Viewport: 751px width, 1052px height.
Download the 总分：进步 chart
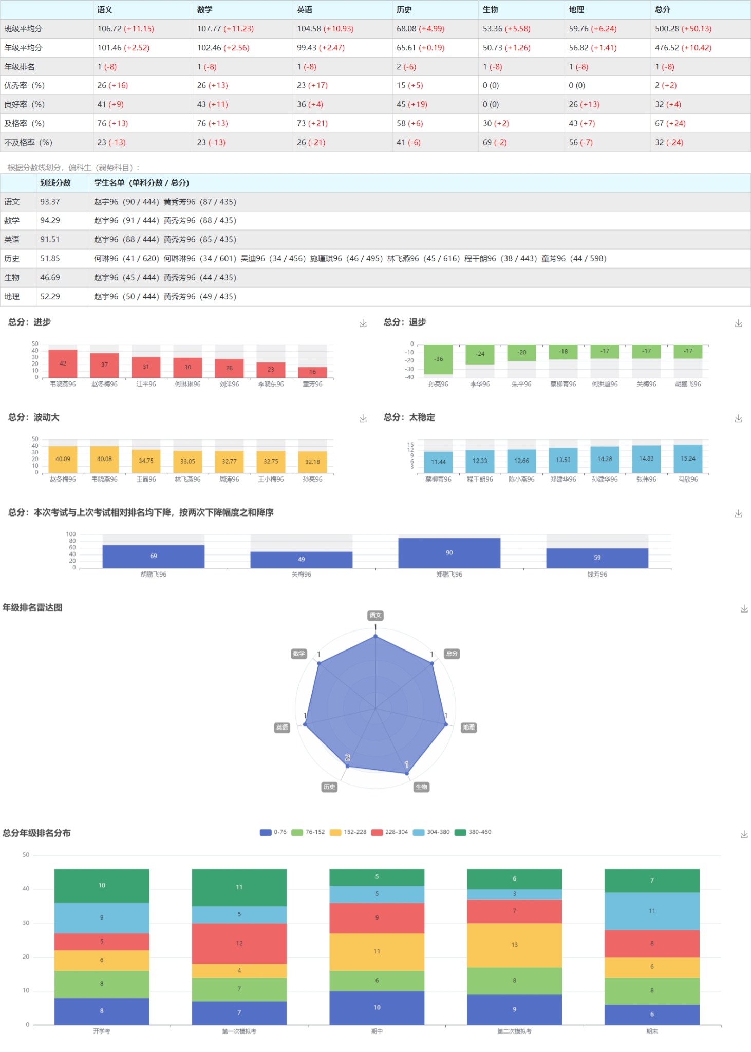click(x=363, y=323)
